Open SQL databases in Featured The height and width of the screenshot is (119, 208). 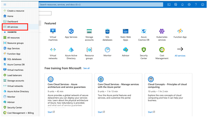(107, 35)
